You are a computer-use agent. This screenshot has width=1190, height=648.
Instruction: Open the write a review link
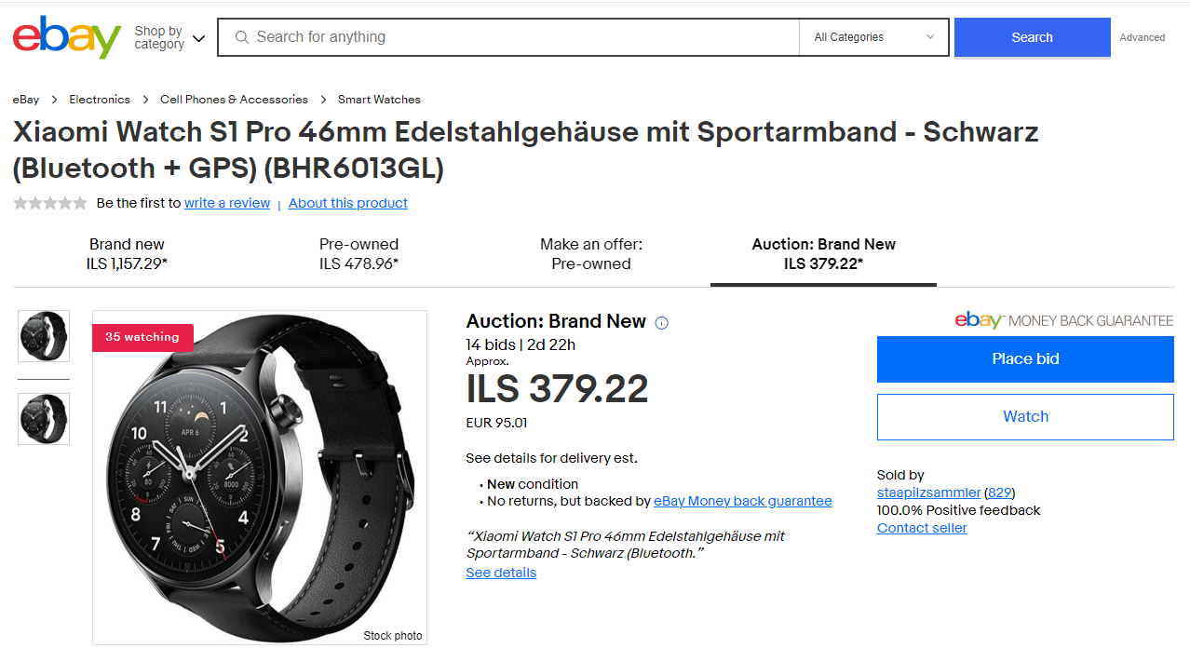pos(227,203)
